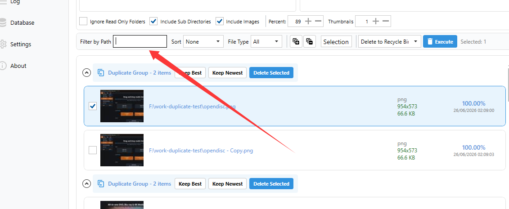The image size is (509, 209).
Task: Uncheck Include Images
Action: pos(220,22)
